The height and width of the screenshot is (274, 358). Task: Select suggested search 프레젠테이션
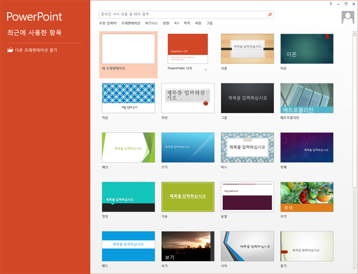(130, 23)
